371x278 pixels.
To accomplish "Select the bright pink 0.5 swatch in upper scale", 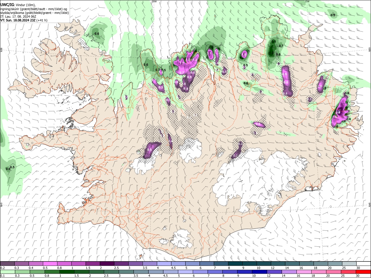I will point(50,264).
